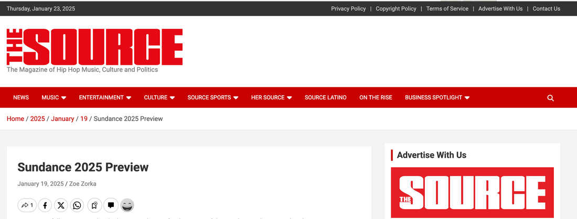Open the Culture dropdown menu
The height and width of the screenshot is (219, 577).
(159, 98)
